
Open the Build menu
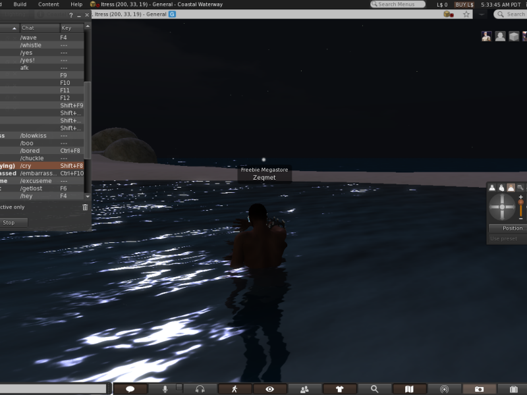(20, 4)
